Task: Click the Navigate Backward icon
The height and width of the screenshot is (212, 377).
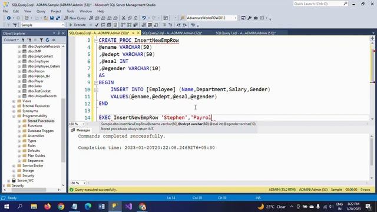Action: [x=9, y=18]
